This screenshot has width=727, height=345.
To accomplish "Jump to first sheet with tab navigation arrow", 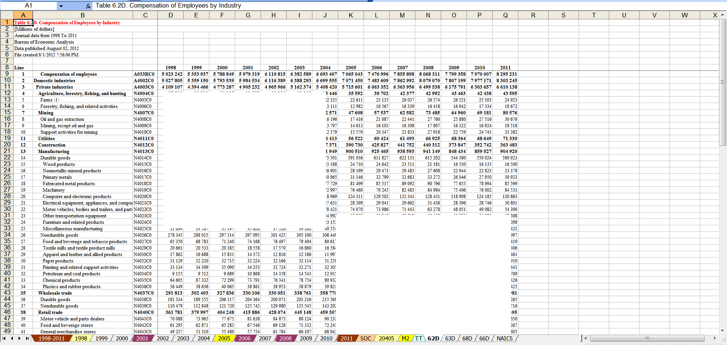I will click(x=4, y=338).
